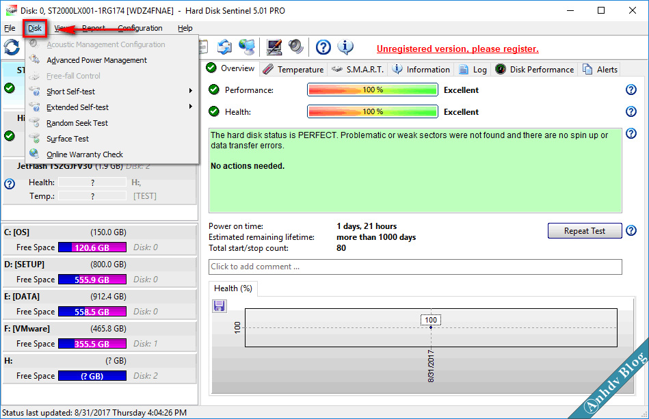Expand the Extended Self-test submenu arrow
Image resolution: width=649 pixels, height=419 pixels.
click(190, 107)
